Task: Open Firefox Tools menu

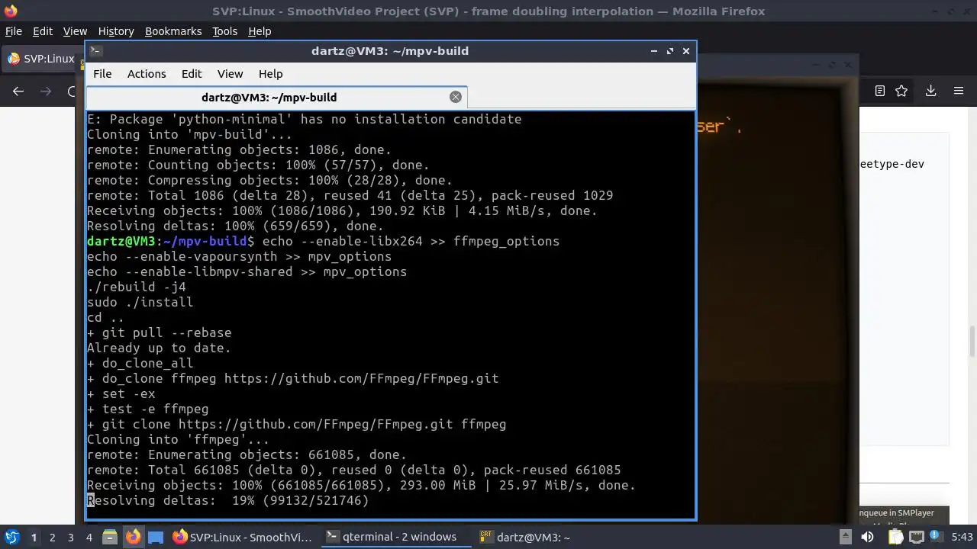Action: [224, 31]
